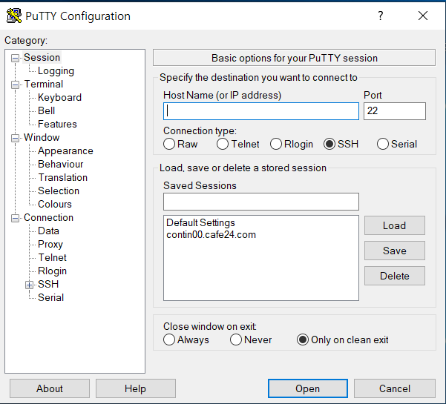Open Keyboard settings category

(x=59, y=97)
